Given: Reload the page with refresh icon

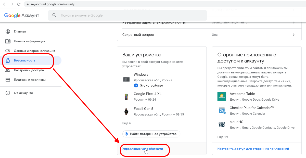Looking at the screenshot, I should point(19,4).
